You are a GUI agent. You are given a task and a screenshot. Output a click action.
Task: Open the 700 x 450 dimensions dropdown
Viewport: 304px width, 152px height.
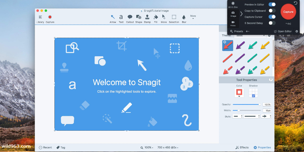(x=168, y=147)
